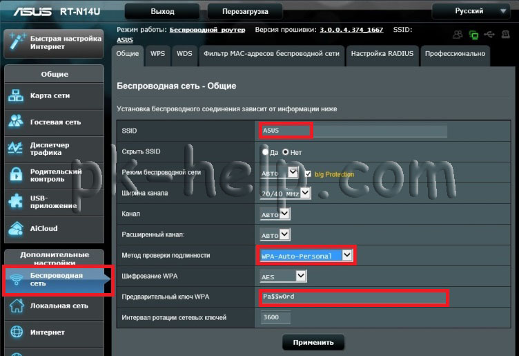Open Гостевая сеть in sidebar

pos(55,122)
